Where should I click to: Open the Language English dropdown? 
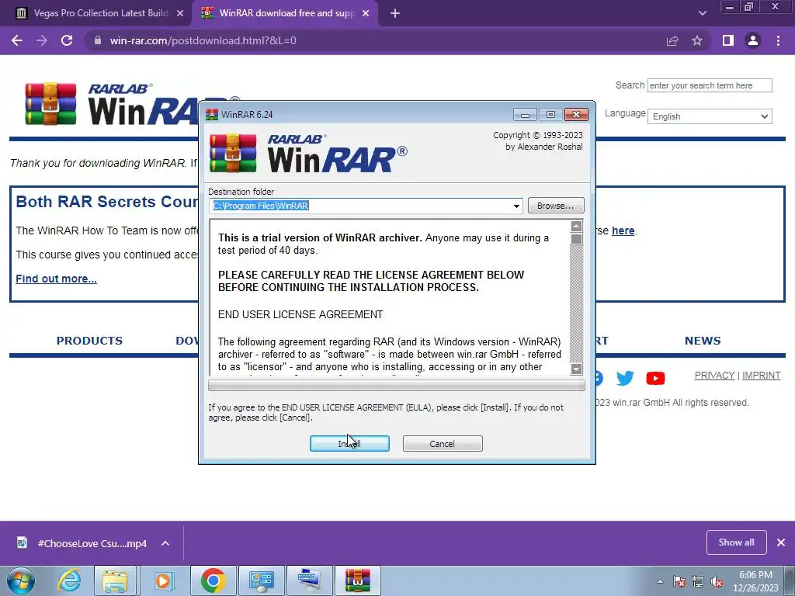click(x=710, y=116)
